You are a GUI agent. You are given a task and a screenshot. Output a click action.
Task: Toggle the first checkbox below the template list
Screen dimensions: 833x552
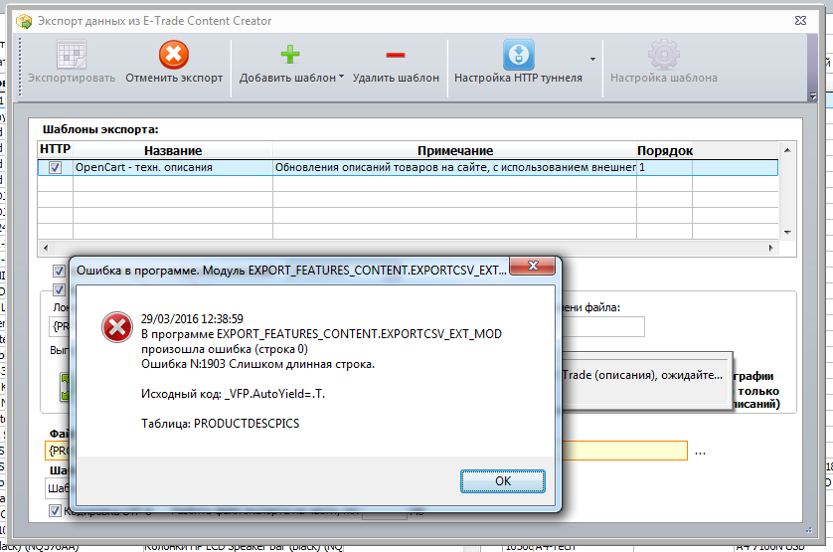click(59, 272)
